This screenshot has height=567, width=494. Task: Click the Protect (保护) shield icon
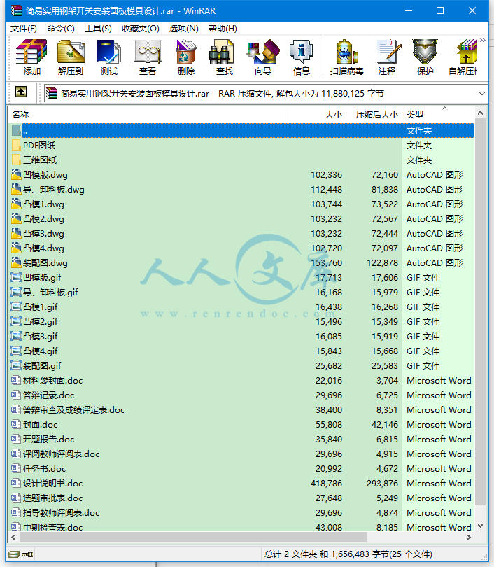pos(425,57)
